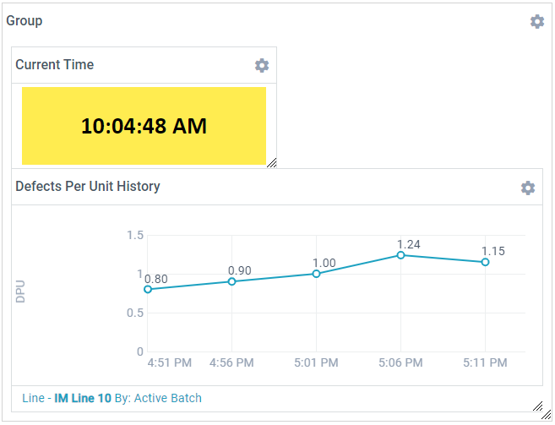Image resolution: width=555 pixels, height=425 pixels.
Task: Click the Current Time widget title
Action: pyautogui.click(x=55, y=65)
